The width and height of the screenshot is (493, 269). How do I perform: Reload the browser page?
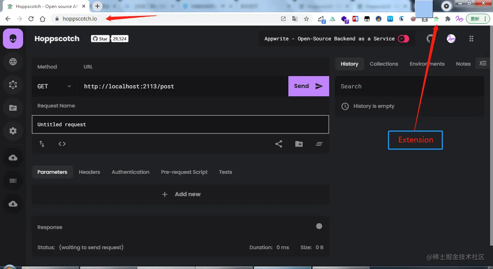[31, 19]
